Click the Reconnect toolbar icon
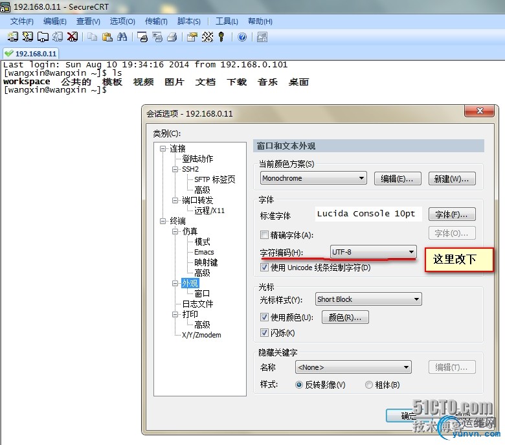The height and width of the screenshot is (445, 505). [x=58, y=37]
